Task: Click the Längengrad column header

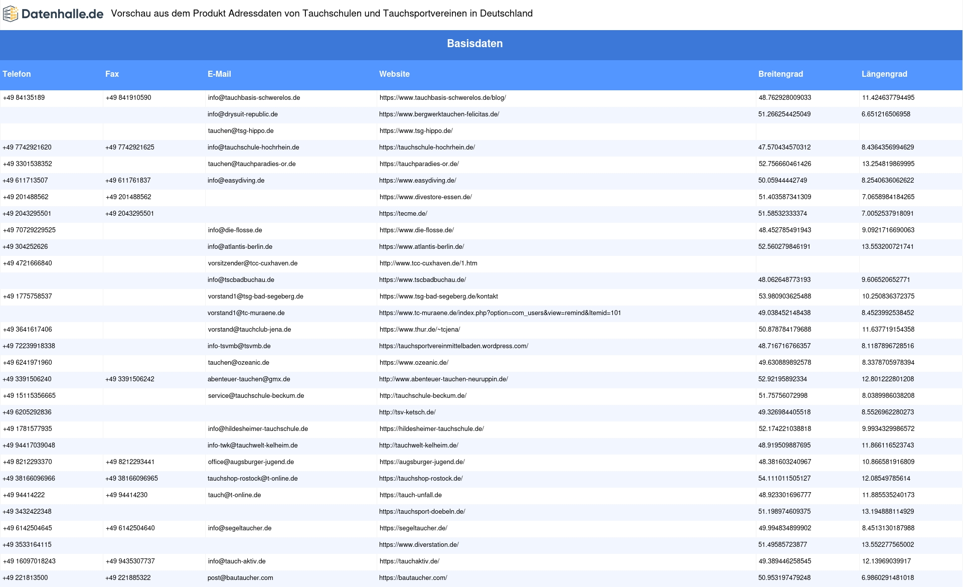Action: [x=884, y=74]
